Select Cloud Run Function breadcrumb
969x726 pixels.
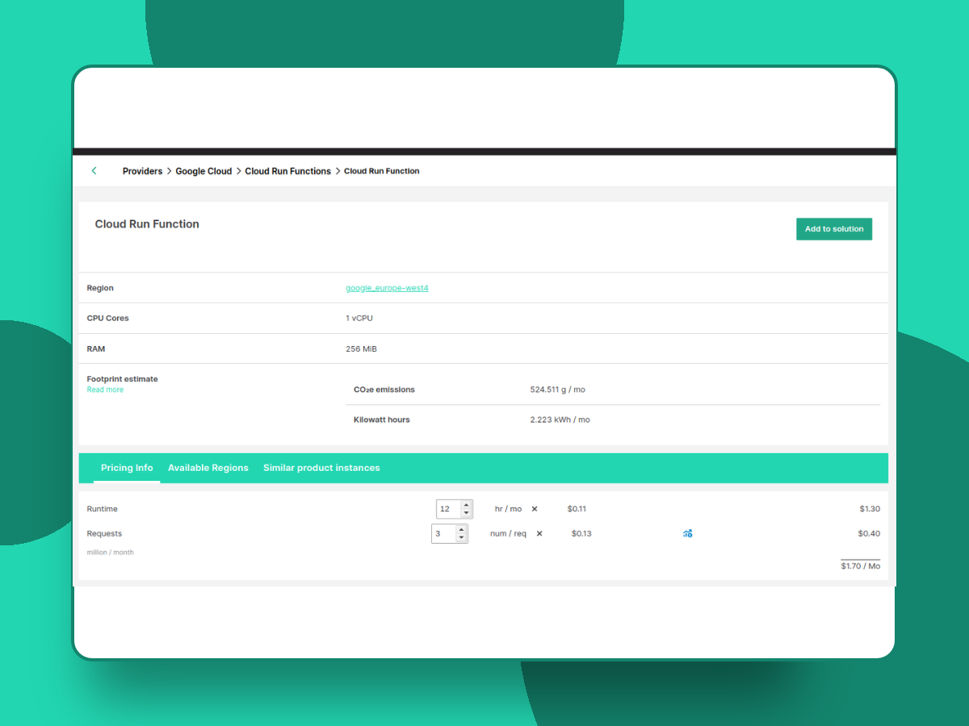(x=382, y=171)
